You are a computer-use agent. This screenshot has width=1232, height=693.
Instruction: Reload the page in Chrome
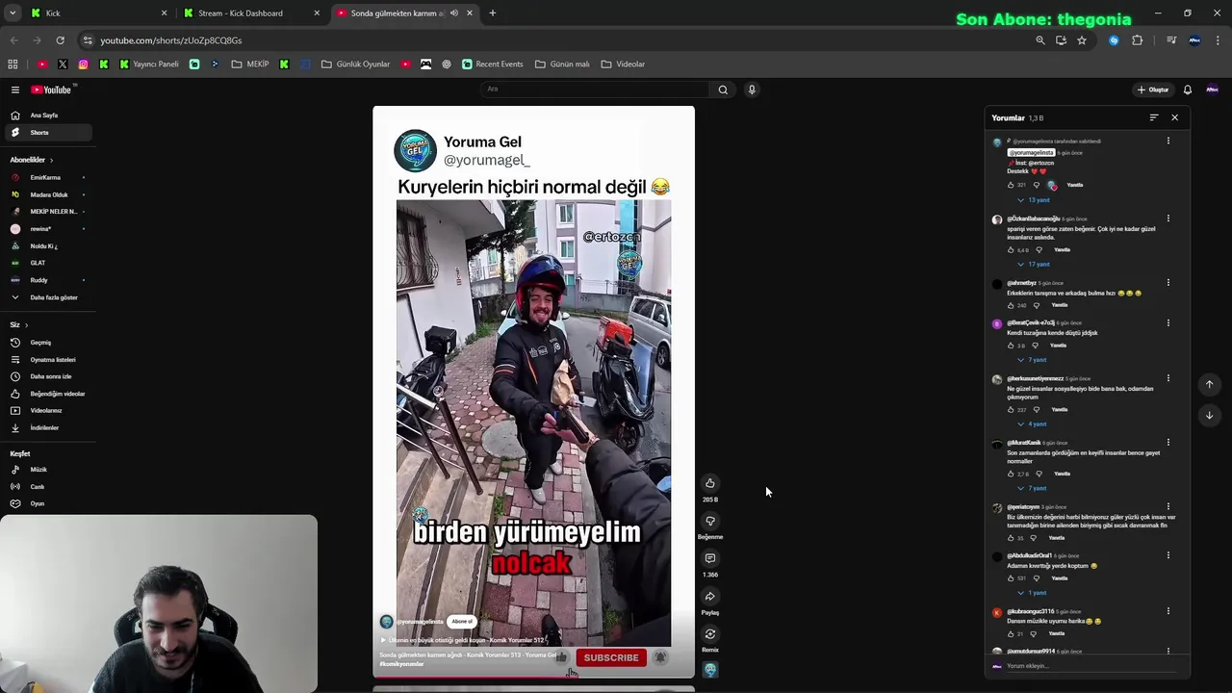point(60,40)
